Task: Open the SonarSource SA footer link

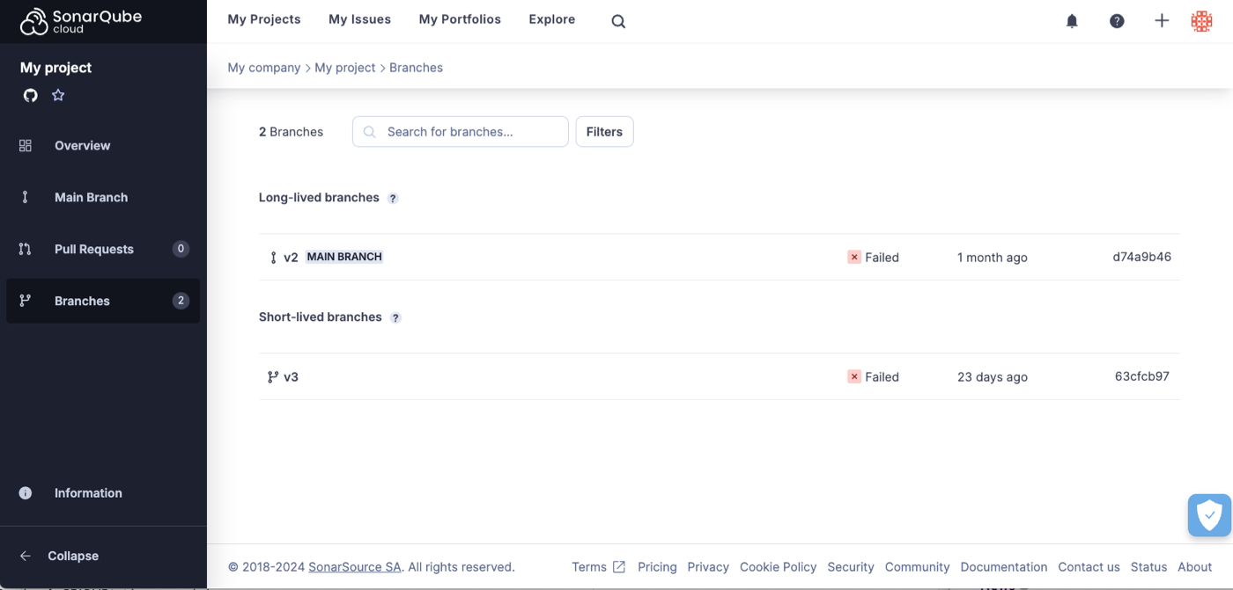Action: pos(354,567)
